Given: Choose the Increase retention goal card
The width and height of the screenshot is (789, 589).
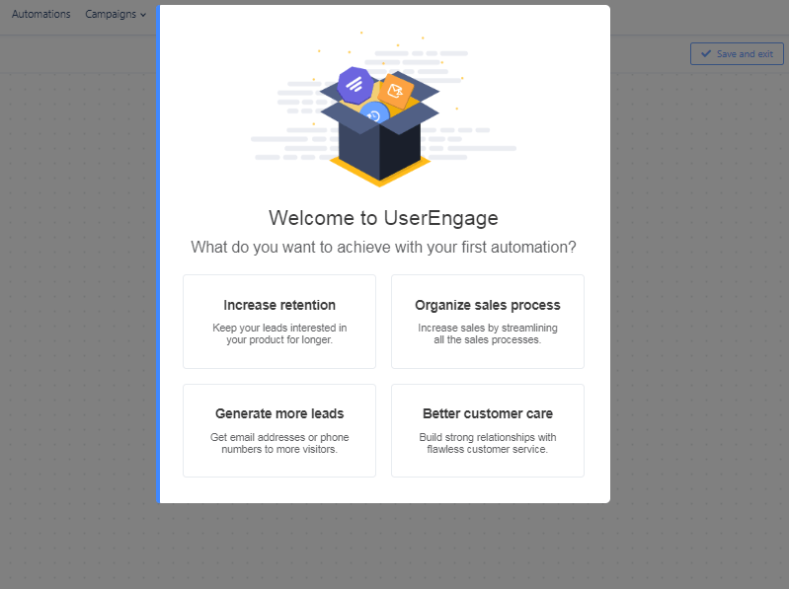Looking at the screenshot, I should (x=279, y=322).
